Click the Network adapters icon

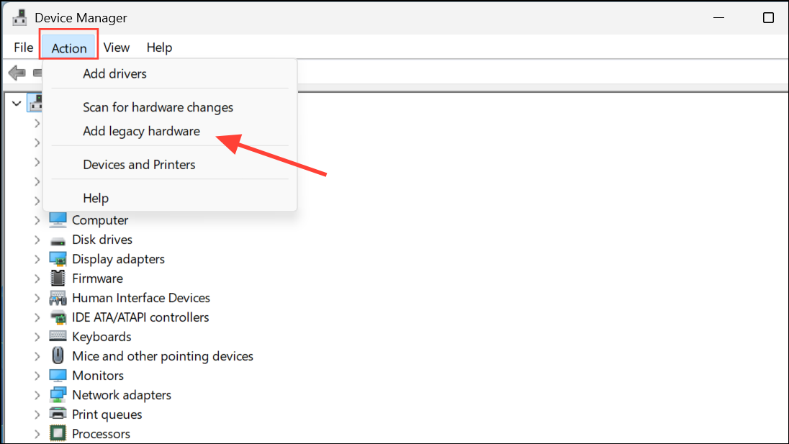click(x=58, y=395)
